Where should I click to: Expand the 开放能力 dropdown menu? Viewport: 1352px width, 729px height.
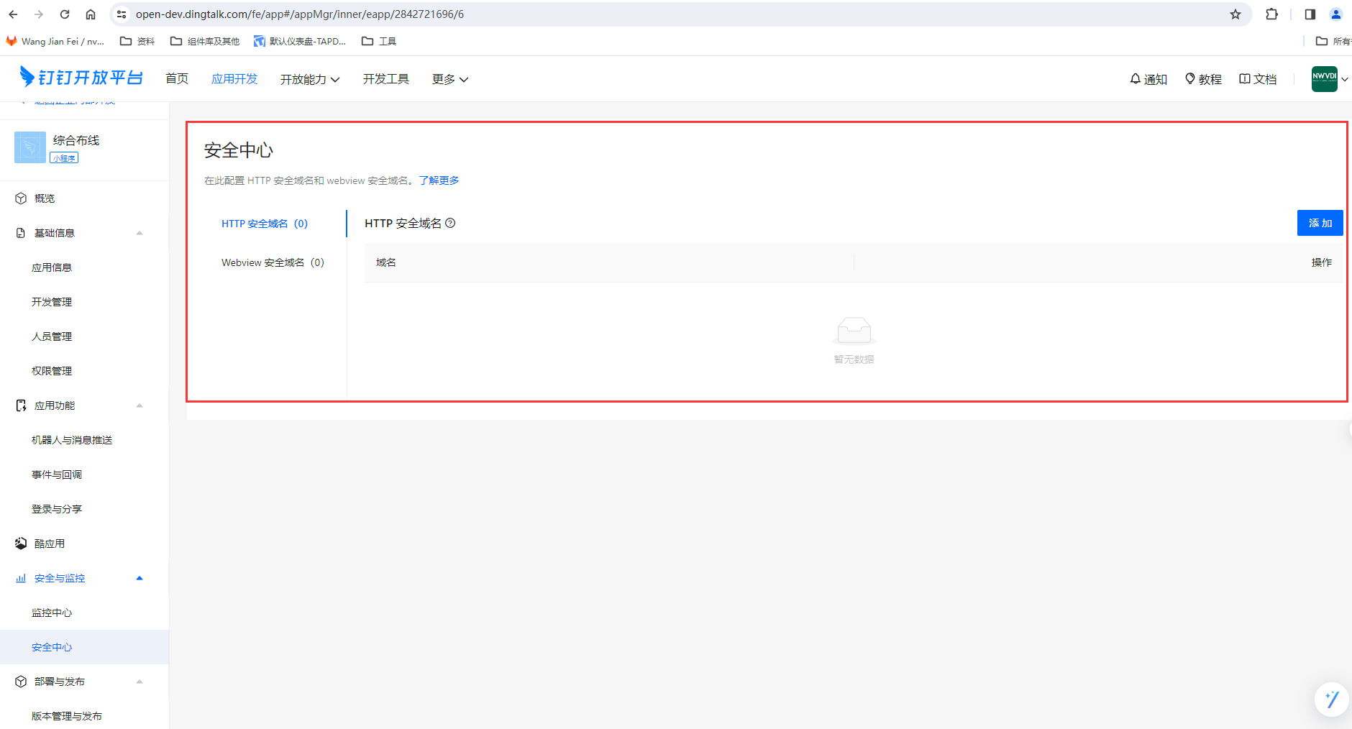point(310,79)
